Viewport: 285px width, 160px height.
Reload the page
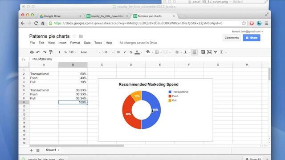(36, 23)
